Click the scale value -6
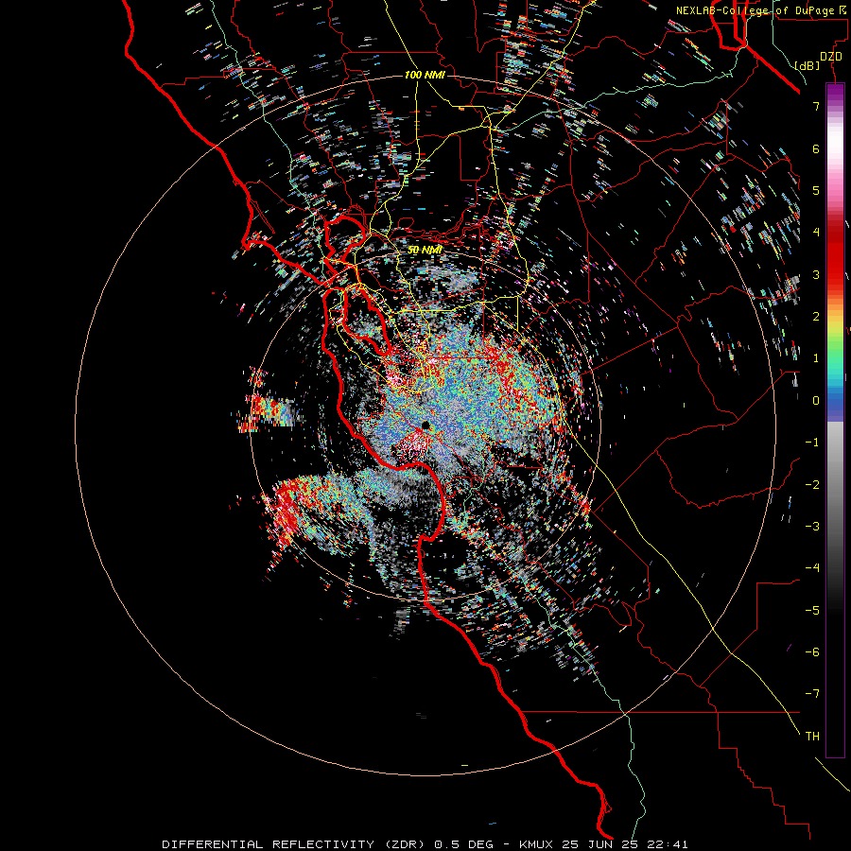Viewport: 851px width, 851px height. coord(812,652)
